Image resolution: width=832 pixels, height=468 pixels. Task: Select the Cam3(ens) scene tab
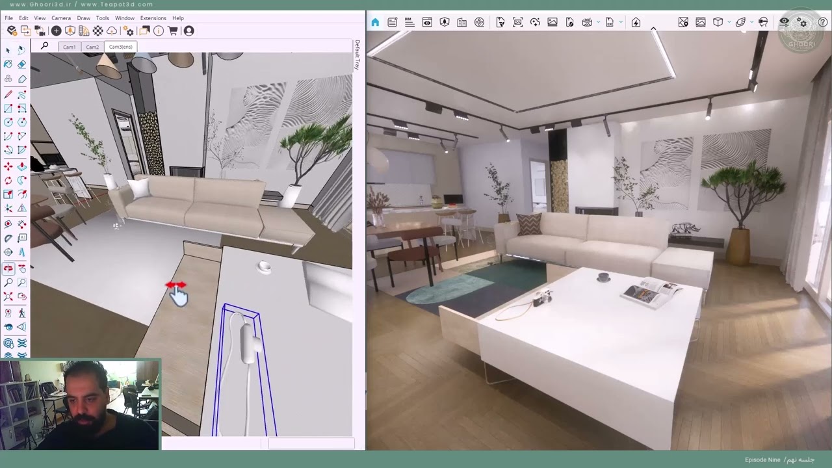(x=121, y=47)
